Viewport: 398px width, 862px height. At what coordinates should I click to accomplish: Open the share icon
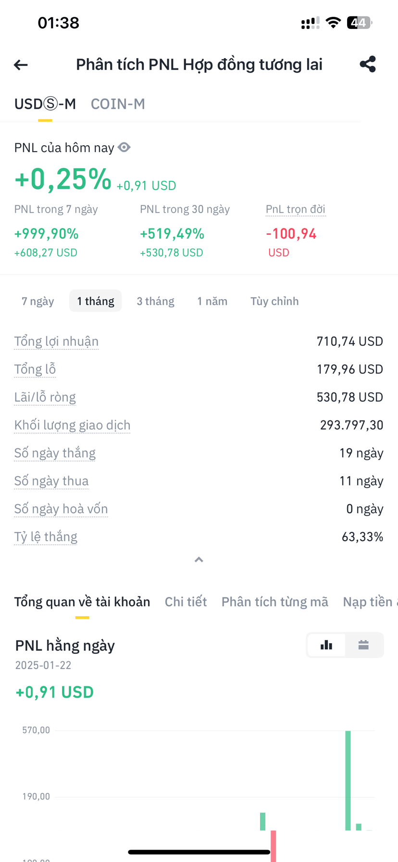click(x=368, y=64)
